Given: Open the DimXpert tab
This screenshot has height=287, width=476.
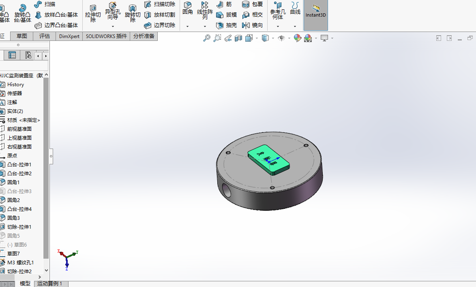Looking at the screenshot, I should tap(69, 36).
